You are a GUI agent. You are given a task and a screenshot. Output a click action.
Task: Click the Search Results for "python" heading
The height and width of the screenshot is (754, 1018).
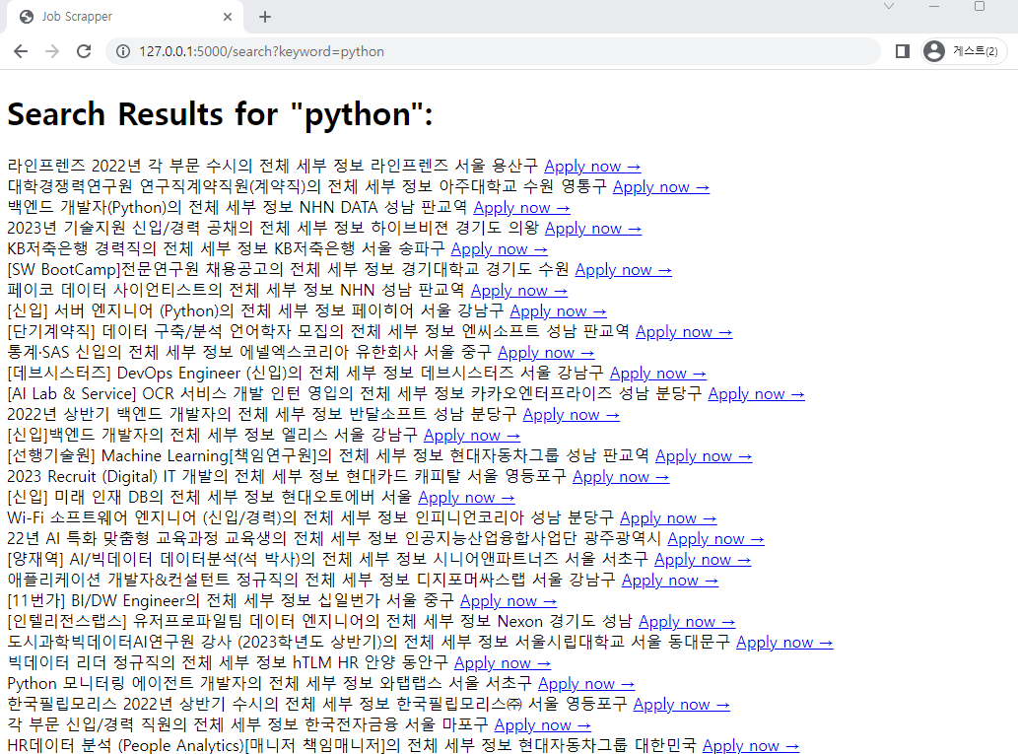tap(220, 114)
